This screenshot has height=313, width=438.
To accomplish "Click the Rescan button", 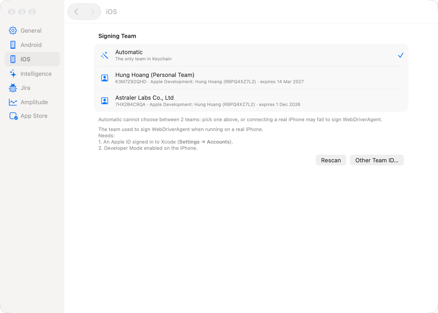I will point(331,160).
